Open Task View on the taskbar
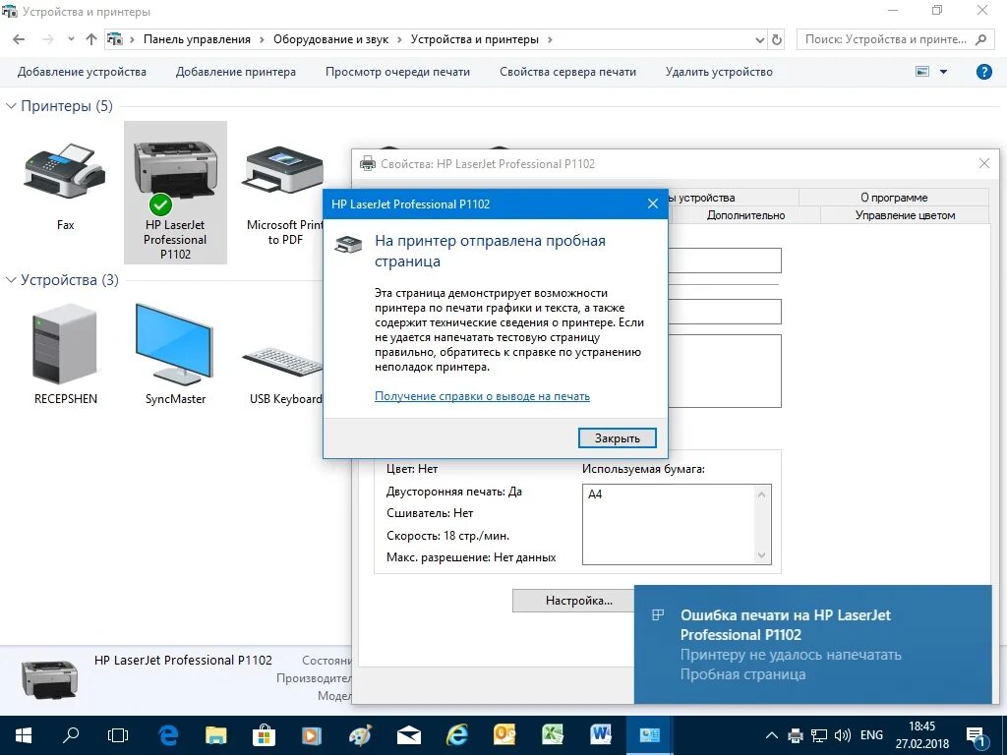This screenshot has height=755, width=1007. click(118, 735)
